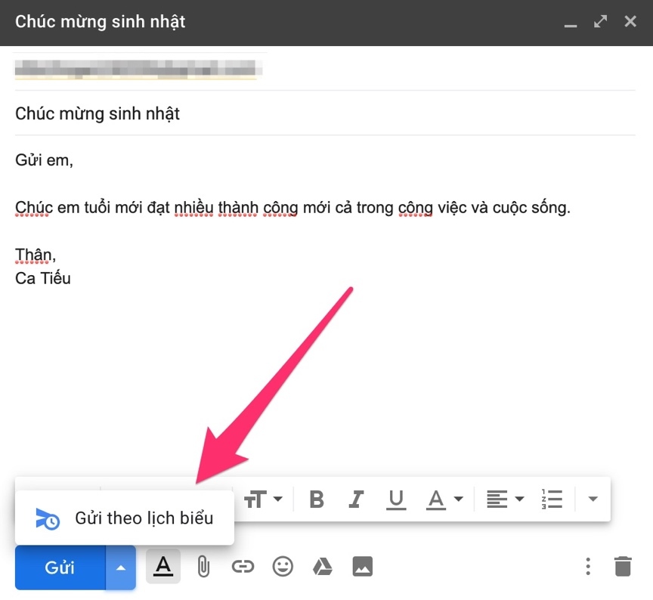Toggle underline formatting
Image resolution: width=653 pixels, height=600 pixels.
point(395,499)
